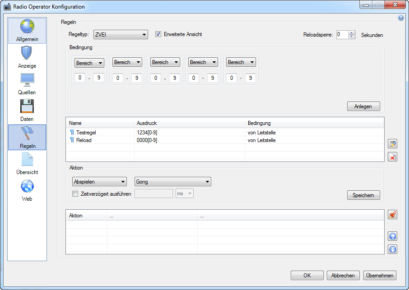This screenshot has width=409, height=290.
Task: Click the expression 1234[0-9]
Action: point(147,132)
